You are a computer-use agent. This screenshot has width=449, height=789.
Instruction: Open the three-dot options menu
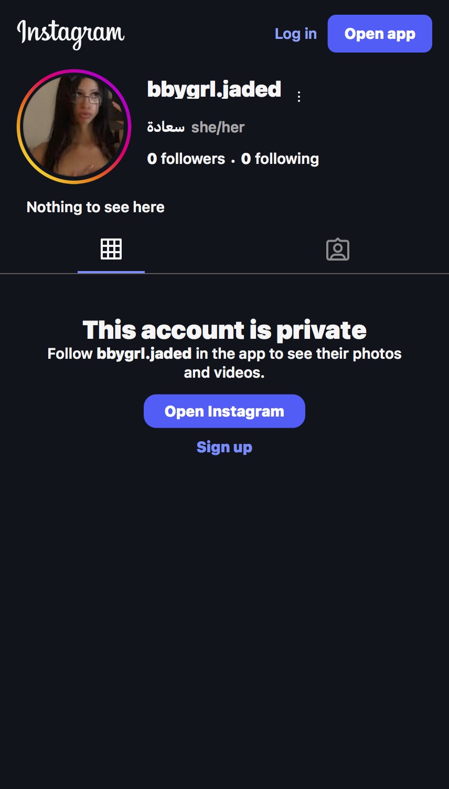tap(299, 97)
